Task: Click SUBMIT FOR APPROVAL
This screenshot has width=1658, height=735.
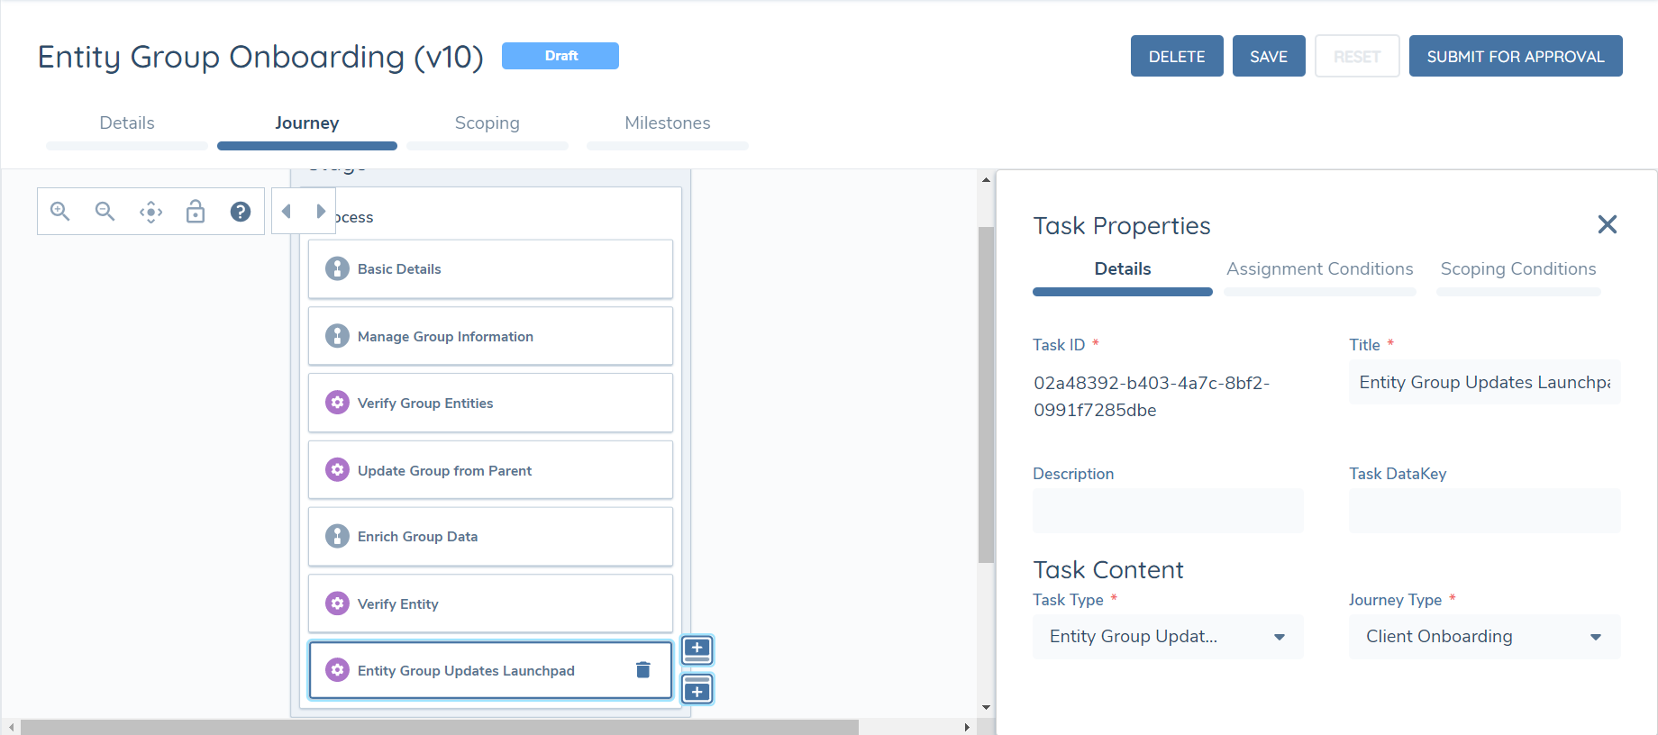Action: point(1516,56)
